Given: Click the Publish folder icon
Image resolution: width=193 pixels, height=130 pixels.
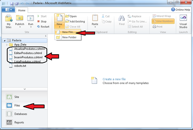Looking at the screenshot, I should click(x=20, y=18).
